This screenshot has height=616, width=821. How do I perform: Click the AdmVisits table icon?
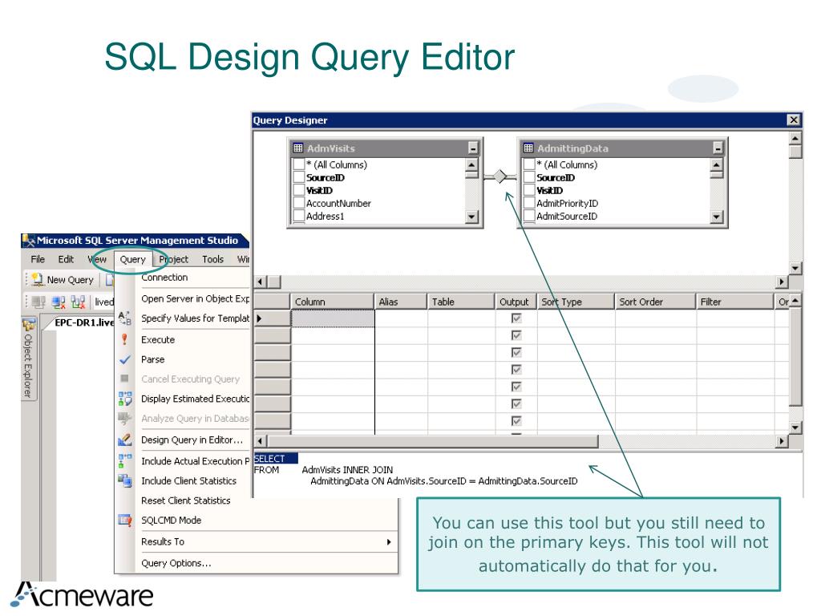tap(298, 148)
